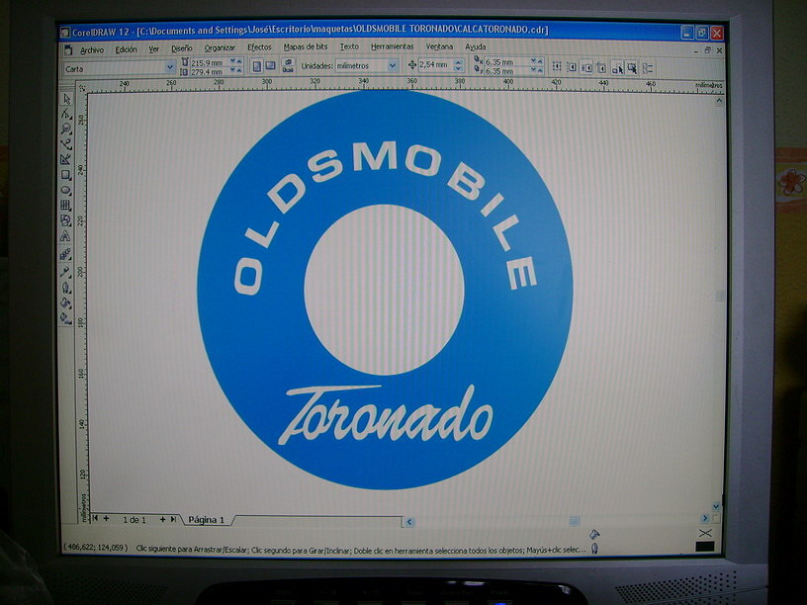The image size is (807, 605).
Task: Select the Smart drawing tool
Action: (x=66, y=159)
